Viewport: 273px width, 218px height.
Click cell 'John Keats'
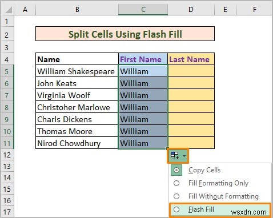[77, 83]
